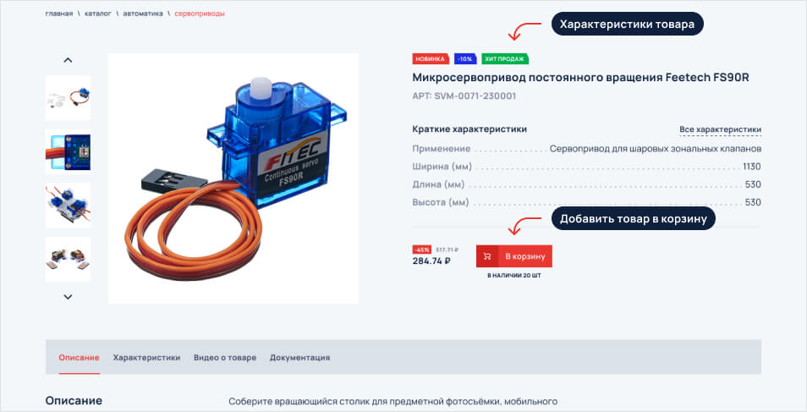Click the red -45% price discount label

click(x=422, y=250)
